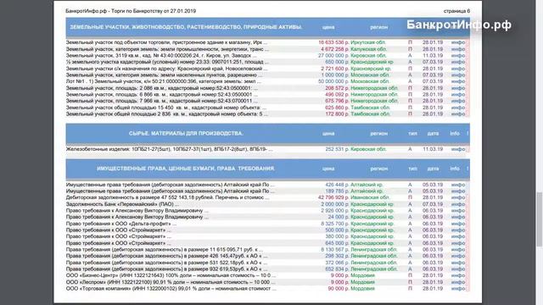
Task: Open инфо link for ООО «Бизнес-Центр» row
Action: click(x=458, y=275)
